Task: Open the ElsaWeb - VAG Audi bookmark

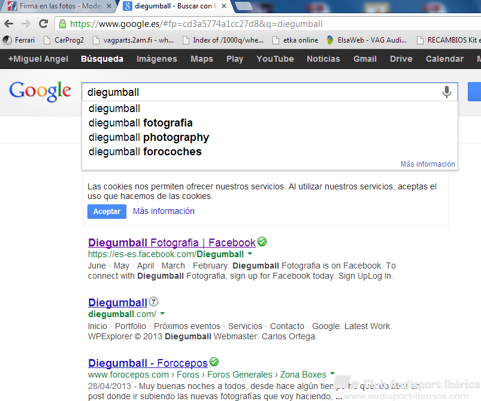Action: [x=367, y=40]
